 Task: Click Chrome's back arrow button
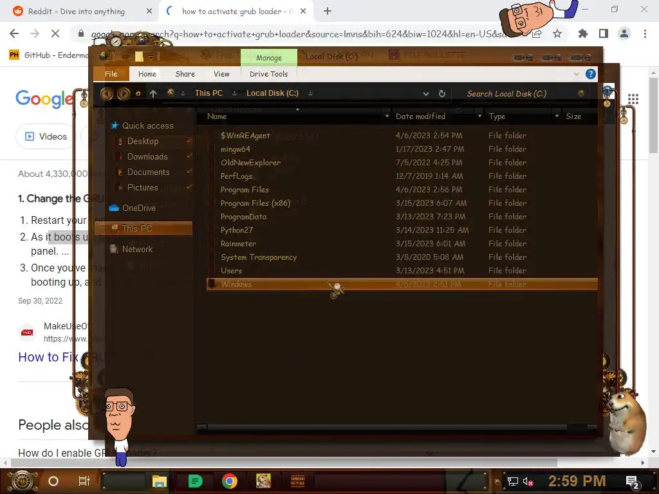coord(14,33)
